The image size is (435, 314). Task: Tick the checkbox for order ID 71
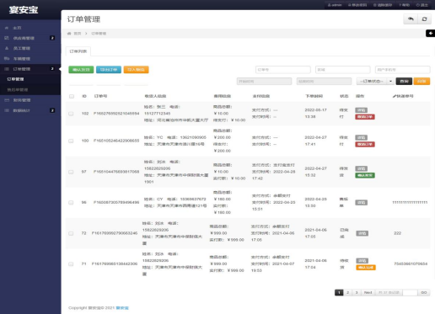(x=71, y=263)
